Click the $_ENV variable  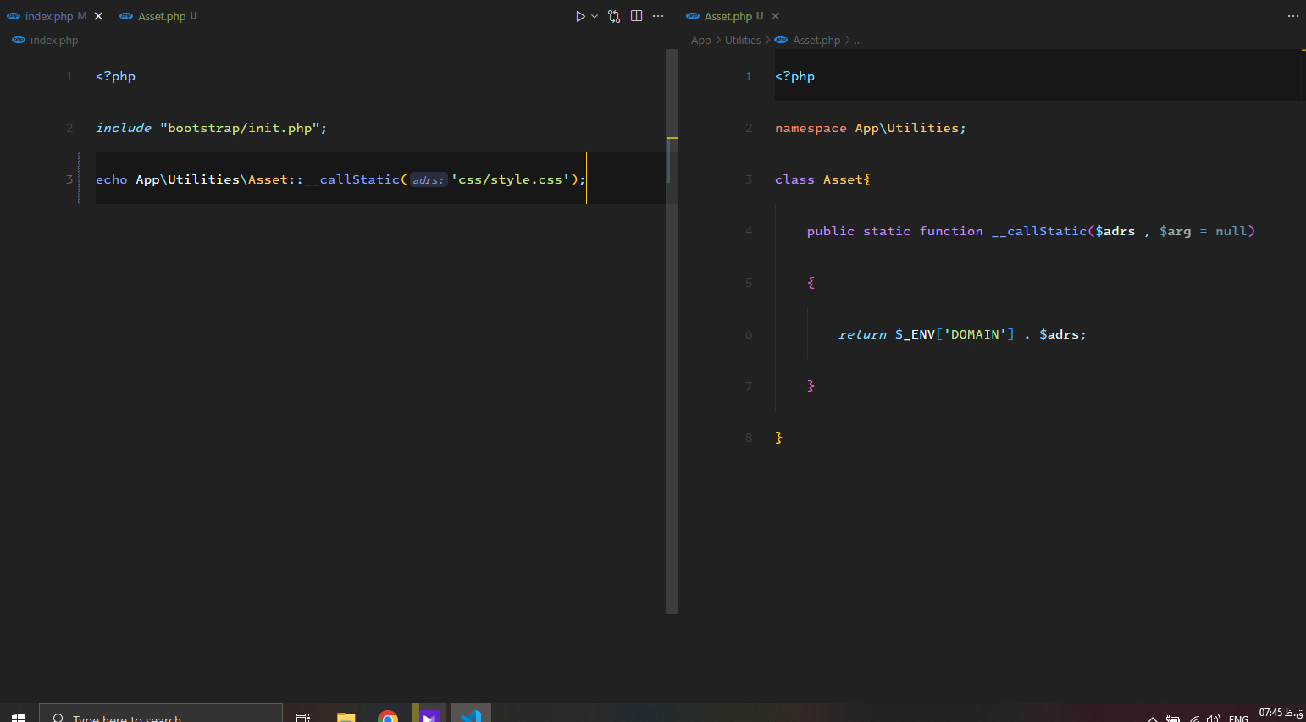[915, 334]
